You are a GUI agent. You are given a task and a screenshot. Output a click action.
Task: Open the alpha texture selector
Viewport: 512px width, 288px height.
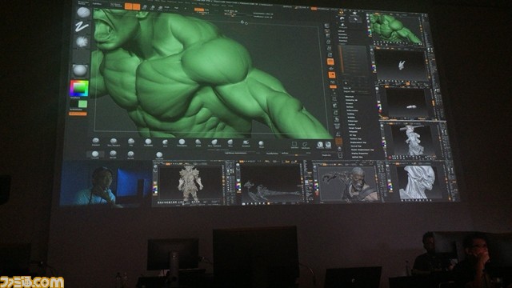coord(81,42)
